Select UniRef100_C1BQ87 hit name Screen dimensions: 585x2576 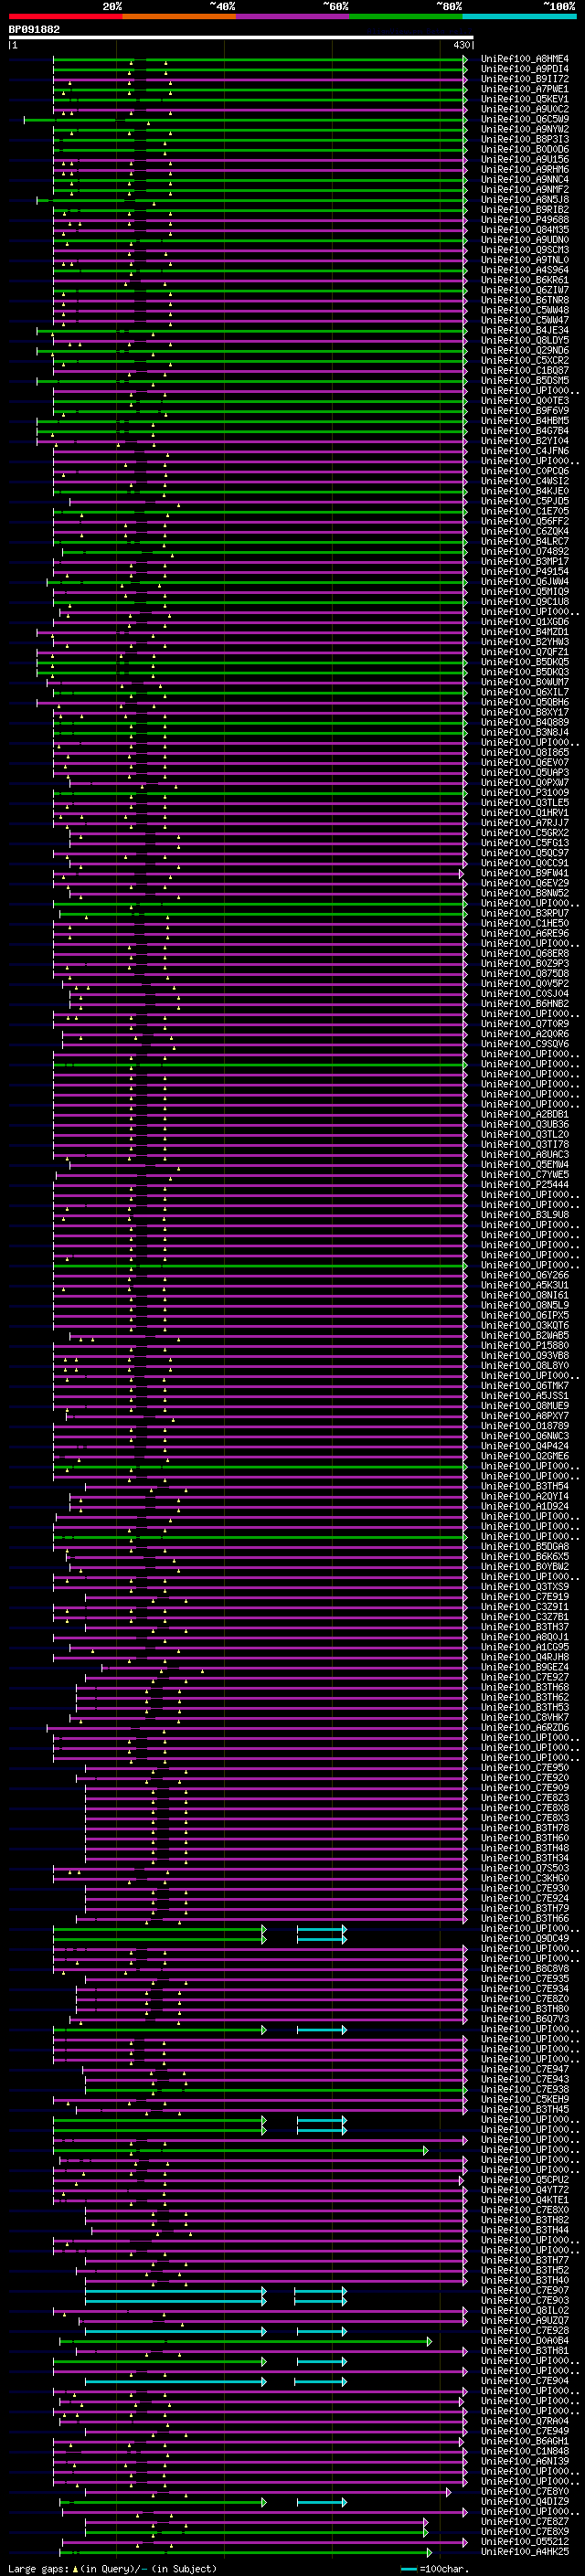pyautogui.click(x=525, y=370)
